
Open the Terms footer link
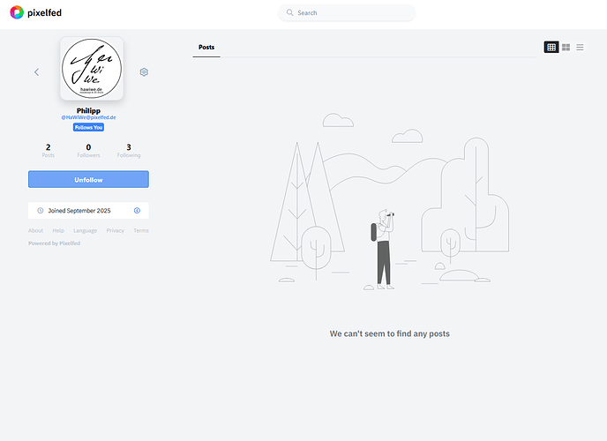pyautogui.click(x=141, y=231)
